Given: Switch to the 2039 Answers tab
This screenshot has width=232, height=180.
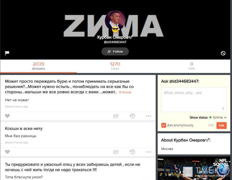Looking at the screenshot, I should pyautogui.click(x=38, y=66).
